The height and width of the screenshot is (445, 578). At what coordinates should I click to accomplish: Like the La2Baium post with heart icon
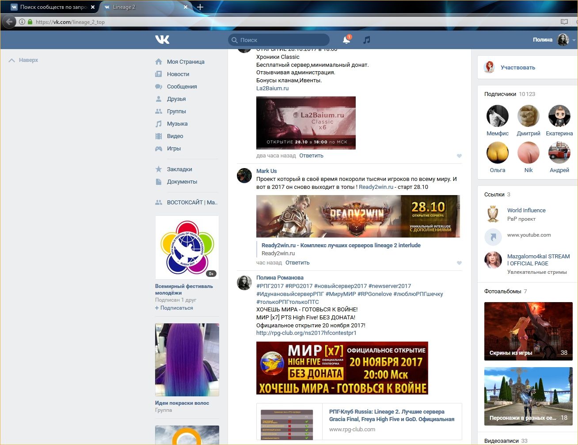point(459,156)
